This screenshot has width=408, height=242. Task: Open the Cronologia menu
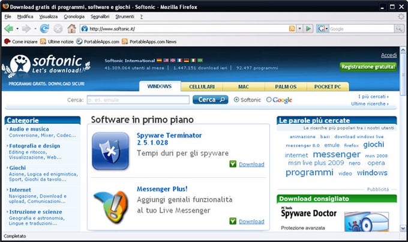74,17
